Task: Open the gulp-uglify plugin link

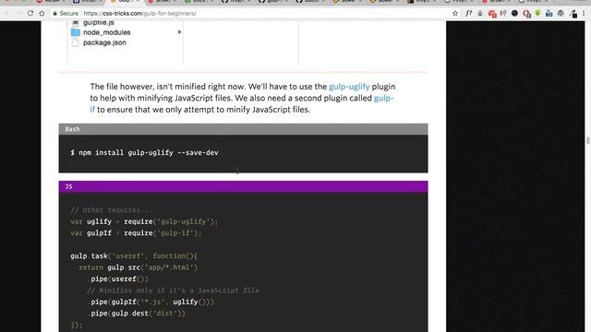Action: [x=349, y=87]
